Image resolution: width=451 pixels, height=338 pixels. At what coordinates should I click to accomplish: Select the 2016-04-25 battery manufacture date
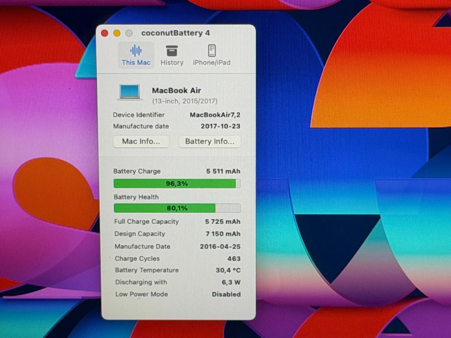220,247
